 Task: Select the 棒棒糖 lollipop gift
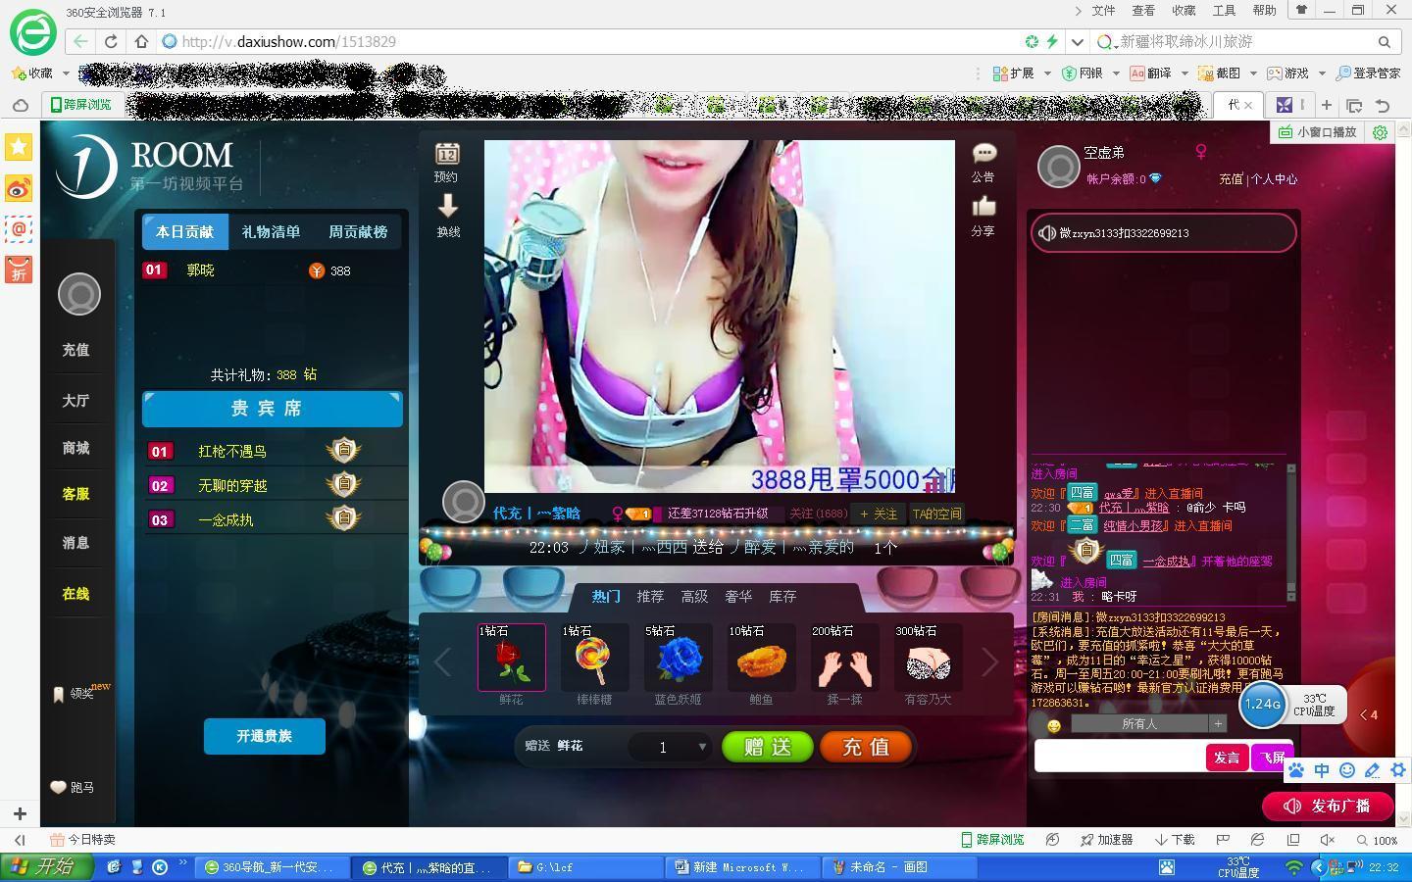tap(594, 658)
